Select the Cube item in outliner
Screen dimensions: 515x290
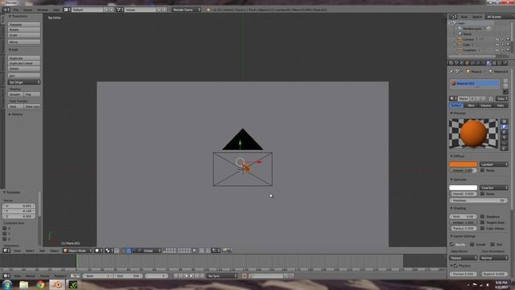[x=466, y=45]
